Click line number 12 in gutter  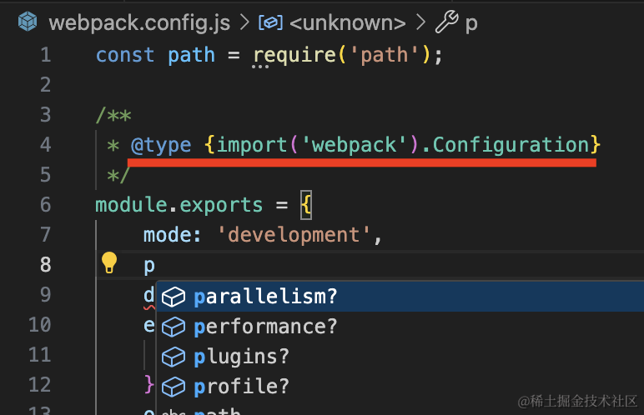pos(40,385)
